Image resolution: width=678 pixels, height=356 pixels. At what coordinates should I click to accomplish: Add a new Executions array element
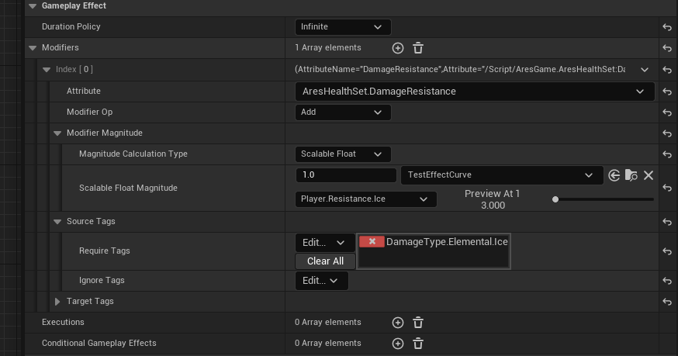tap(398, 322)
